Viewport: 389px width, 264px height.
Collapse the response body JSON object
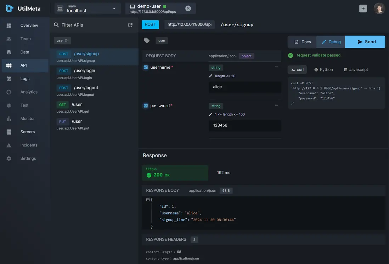(x=147, y=199)
